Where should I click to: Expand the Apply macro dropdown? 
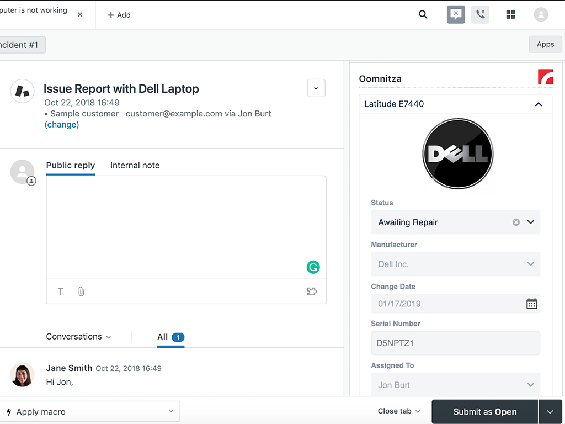171,411
